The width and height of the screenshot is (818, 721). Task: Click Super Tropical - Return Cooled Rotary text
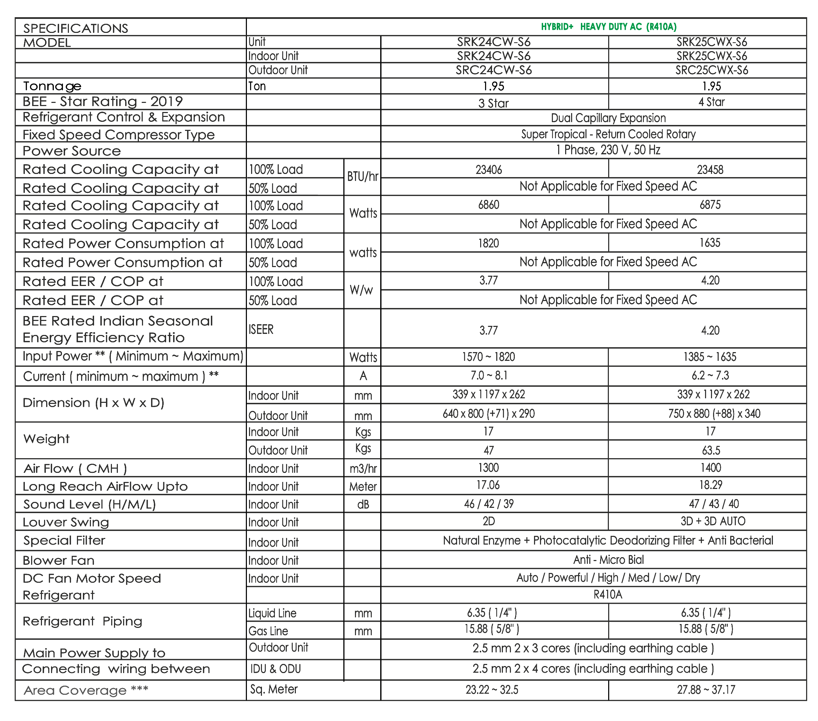[608, 134]
